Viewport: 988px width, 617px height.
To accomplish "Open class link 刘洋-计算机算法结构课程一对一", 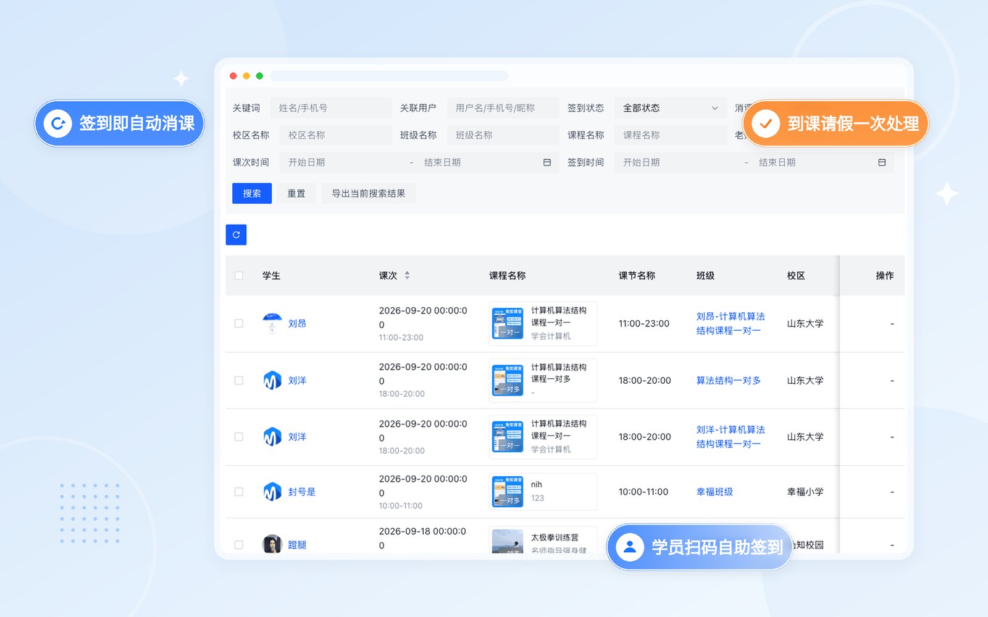I will 731,437.
